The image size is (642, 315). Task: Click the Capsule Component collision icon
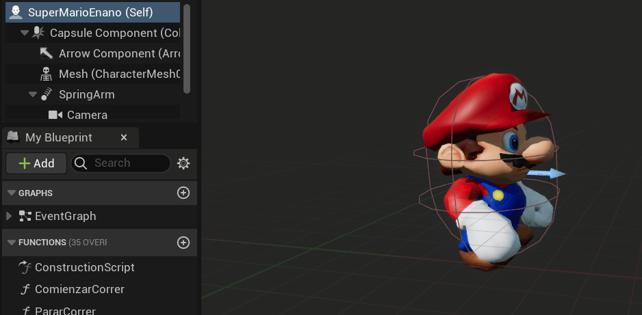(38, 33)
